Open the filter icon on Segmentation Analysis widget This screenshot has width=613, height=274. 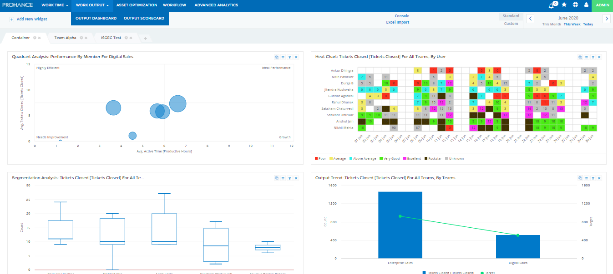tap(289, 178)
